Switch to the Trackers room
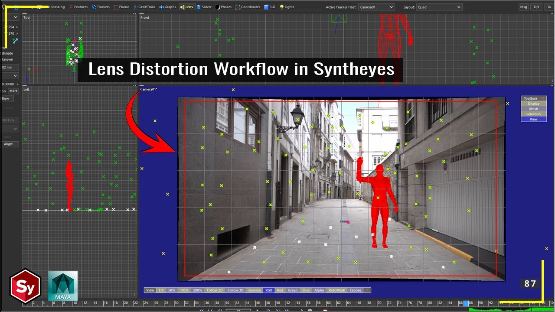 (101, 7)
